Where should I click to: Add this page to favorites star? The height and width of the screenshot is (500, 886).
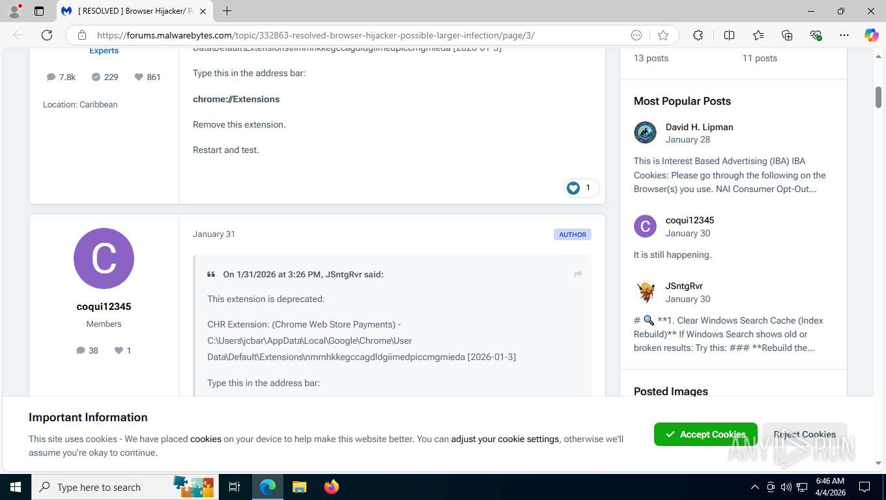coord(663,35)
